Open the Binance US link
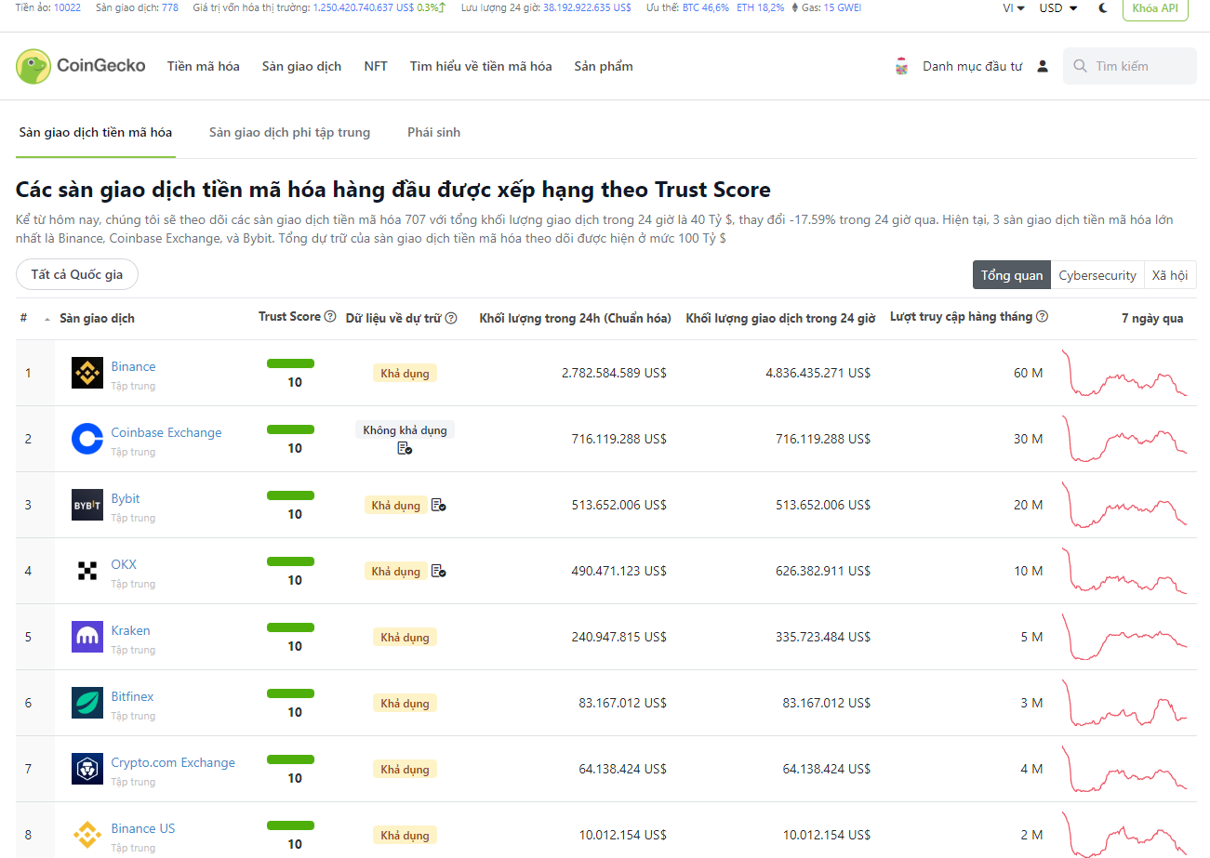Screen dimensions: 1210x858 tap(142, 828)
